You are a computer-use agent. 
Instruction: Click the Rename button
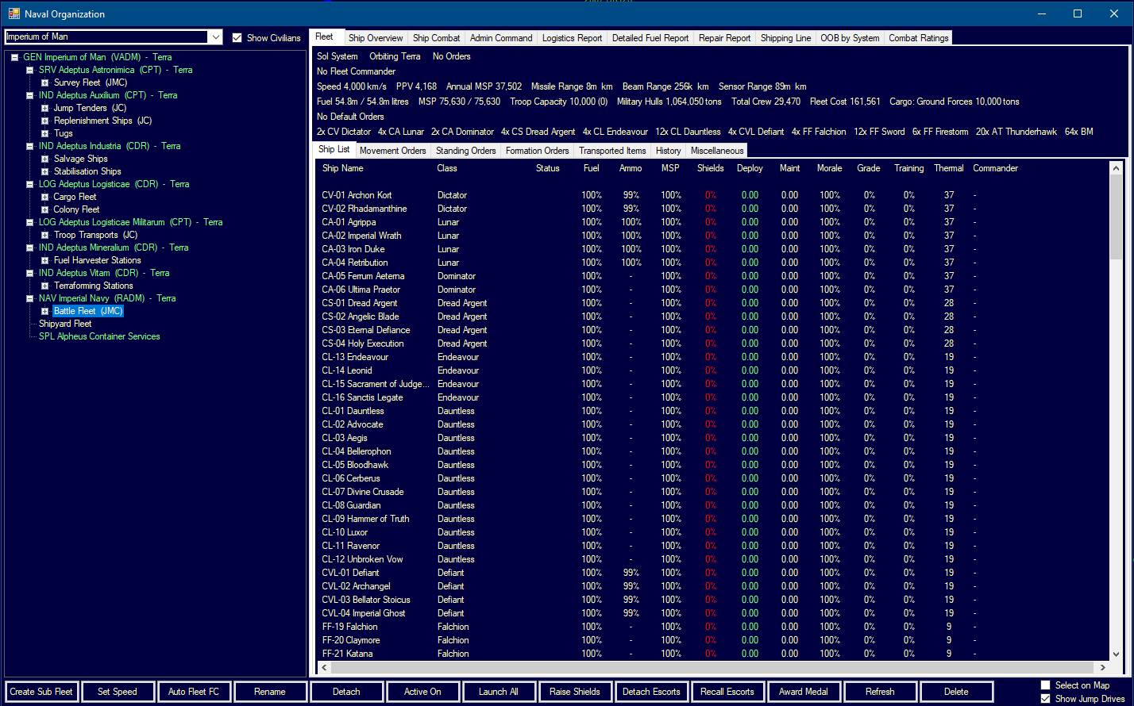click(270, 692)
